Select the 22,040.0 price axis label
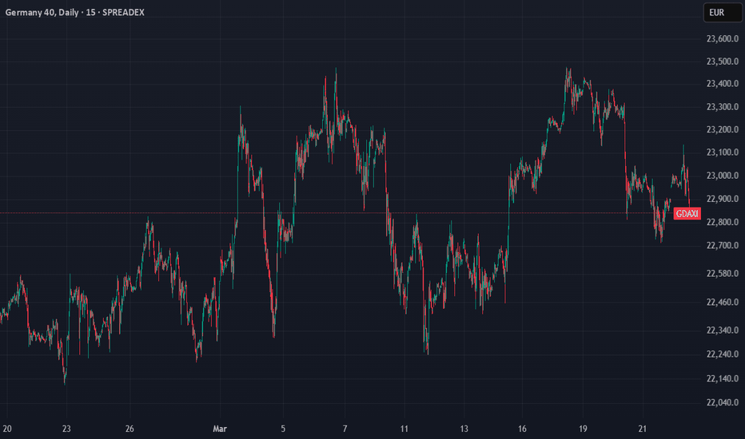The image size is (745, 439). [723, 402]
